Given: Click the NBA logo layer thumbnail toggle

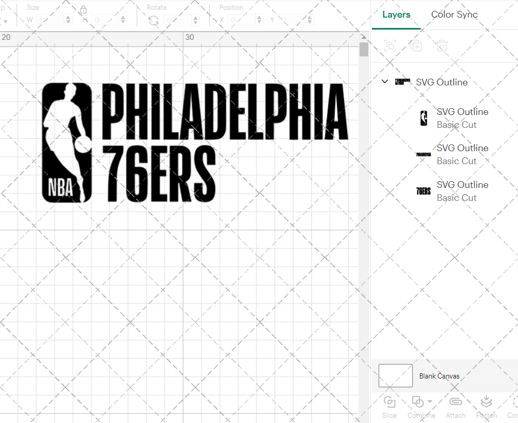Looking at the screenshot, I should point(423,118).
